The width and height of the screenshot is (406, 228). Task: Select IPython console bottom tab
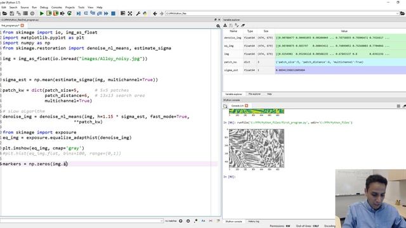tap(233, 222)
